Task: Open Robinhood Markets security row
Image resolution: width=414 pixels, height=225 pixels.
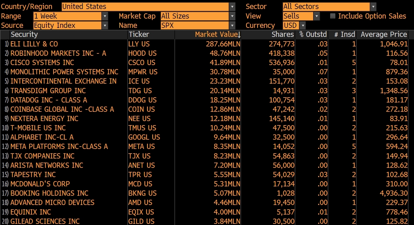Action: (x=58, y=53)
